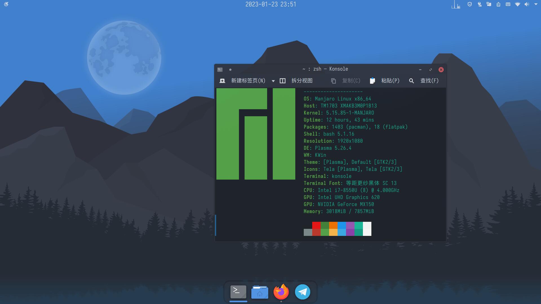Open Telegram from the dock

(x=302, y=292)
